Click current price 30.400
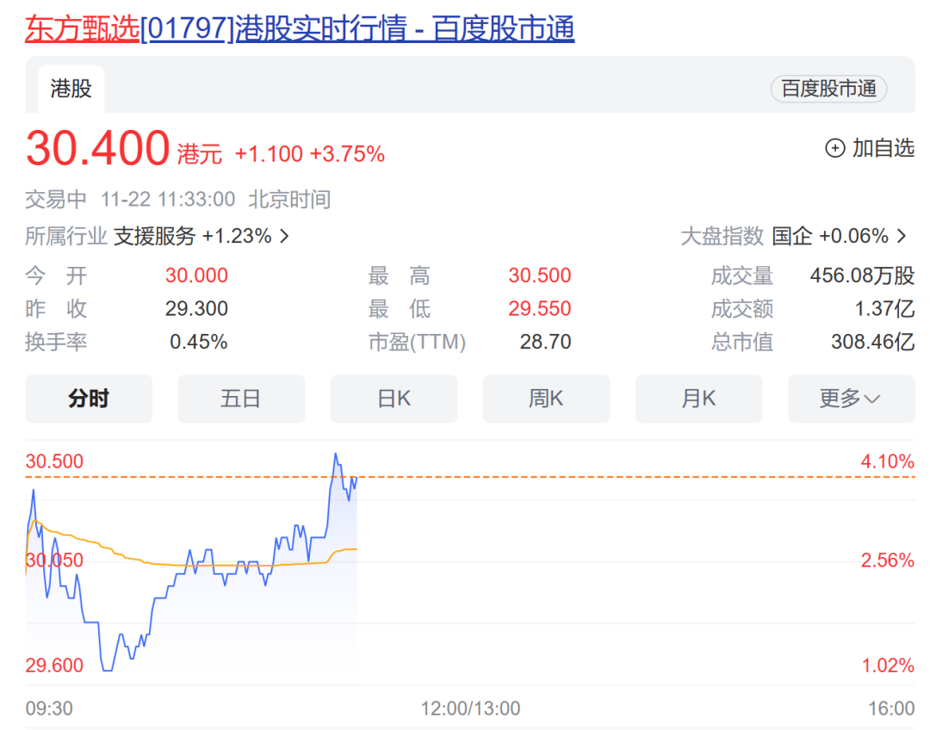930x730 pixels. click(x=98, y=148)
